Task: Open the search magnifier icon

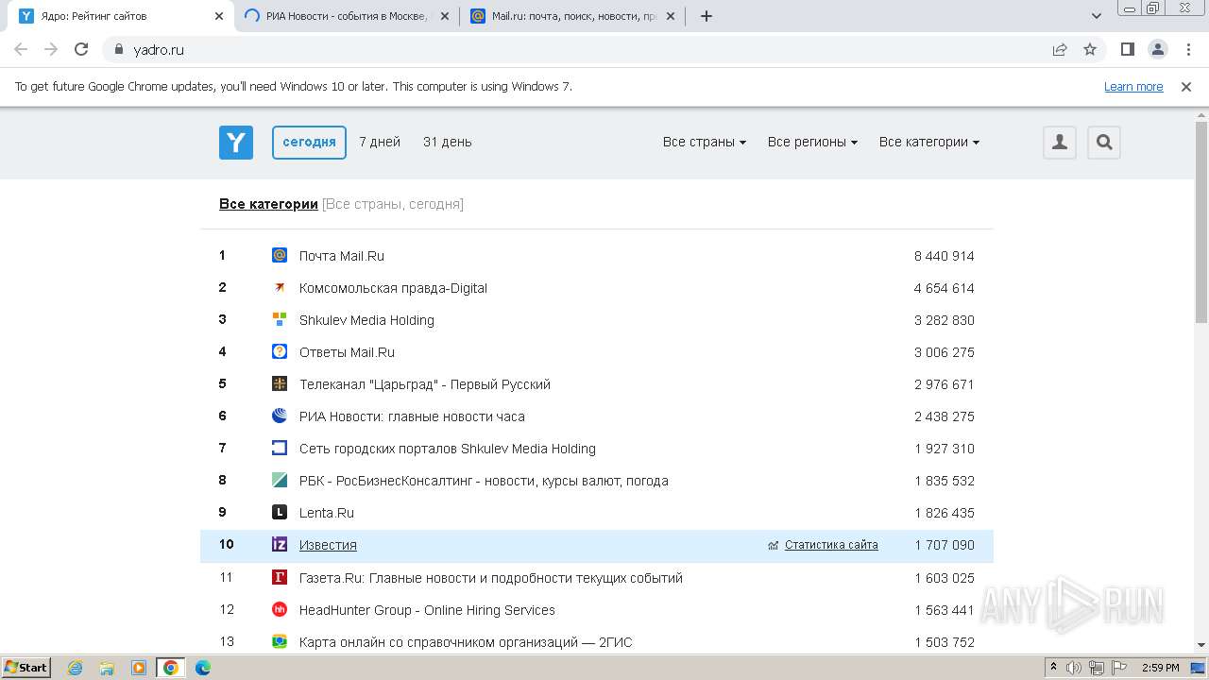Action: tap(1104, 143)
